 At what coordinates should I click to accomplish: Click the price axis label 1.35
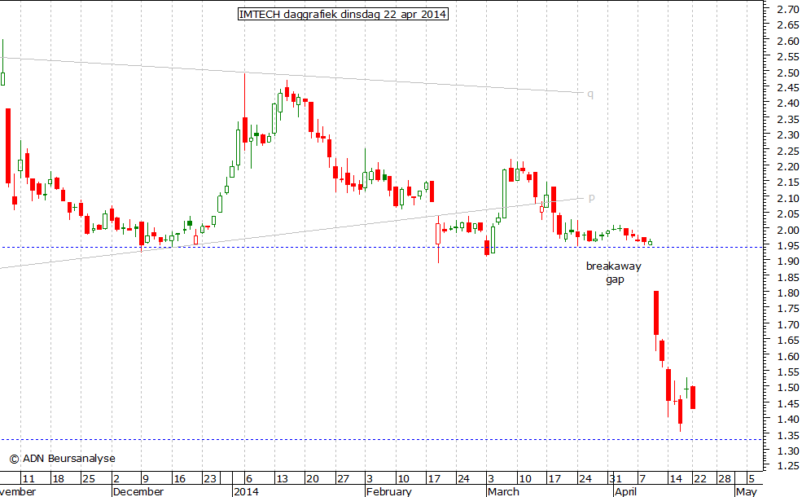click(787, 435)
